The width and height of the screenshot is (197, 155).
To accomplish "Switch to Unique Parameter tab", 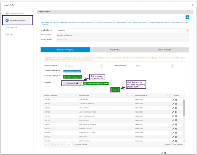I will point(164,50).
